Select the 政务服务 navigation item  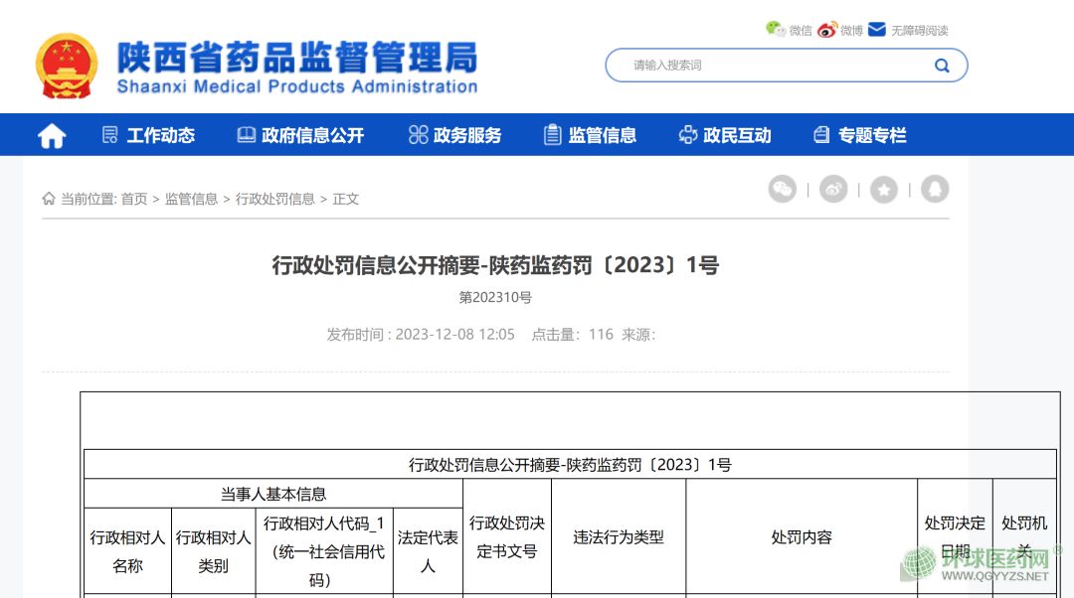tap(455, 136)
